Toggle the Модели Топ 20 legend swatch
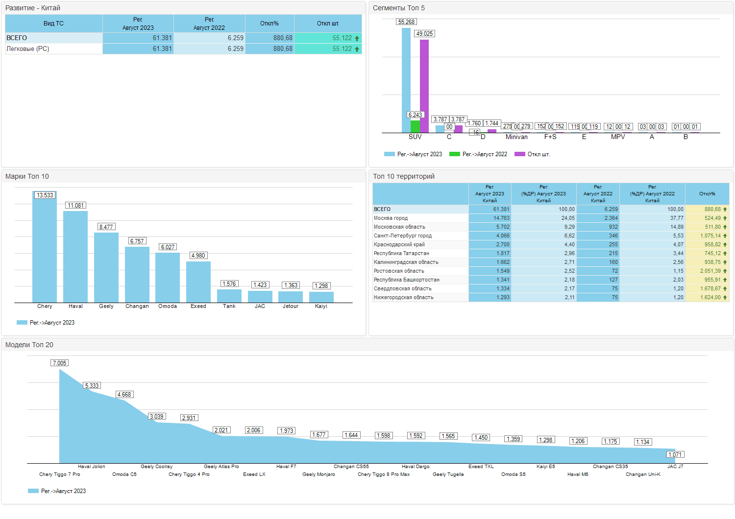Screen dimensions: 735x519 click(33, 491)
